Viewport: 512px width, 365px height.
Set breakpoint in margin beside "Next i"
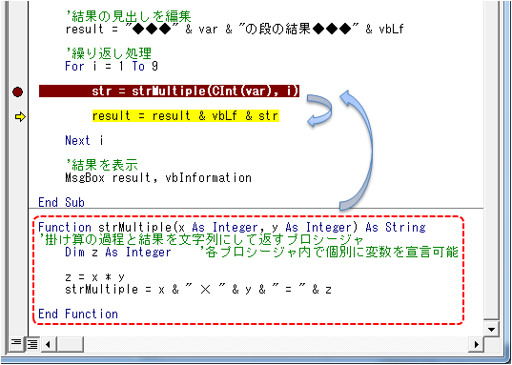18,141
